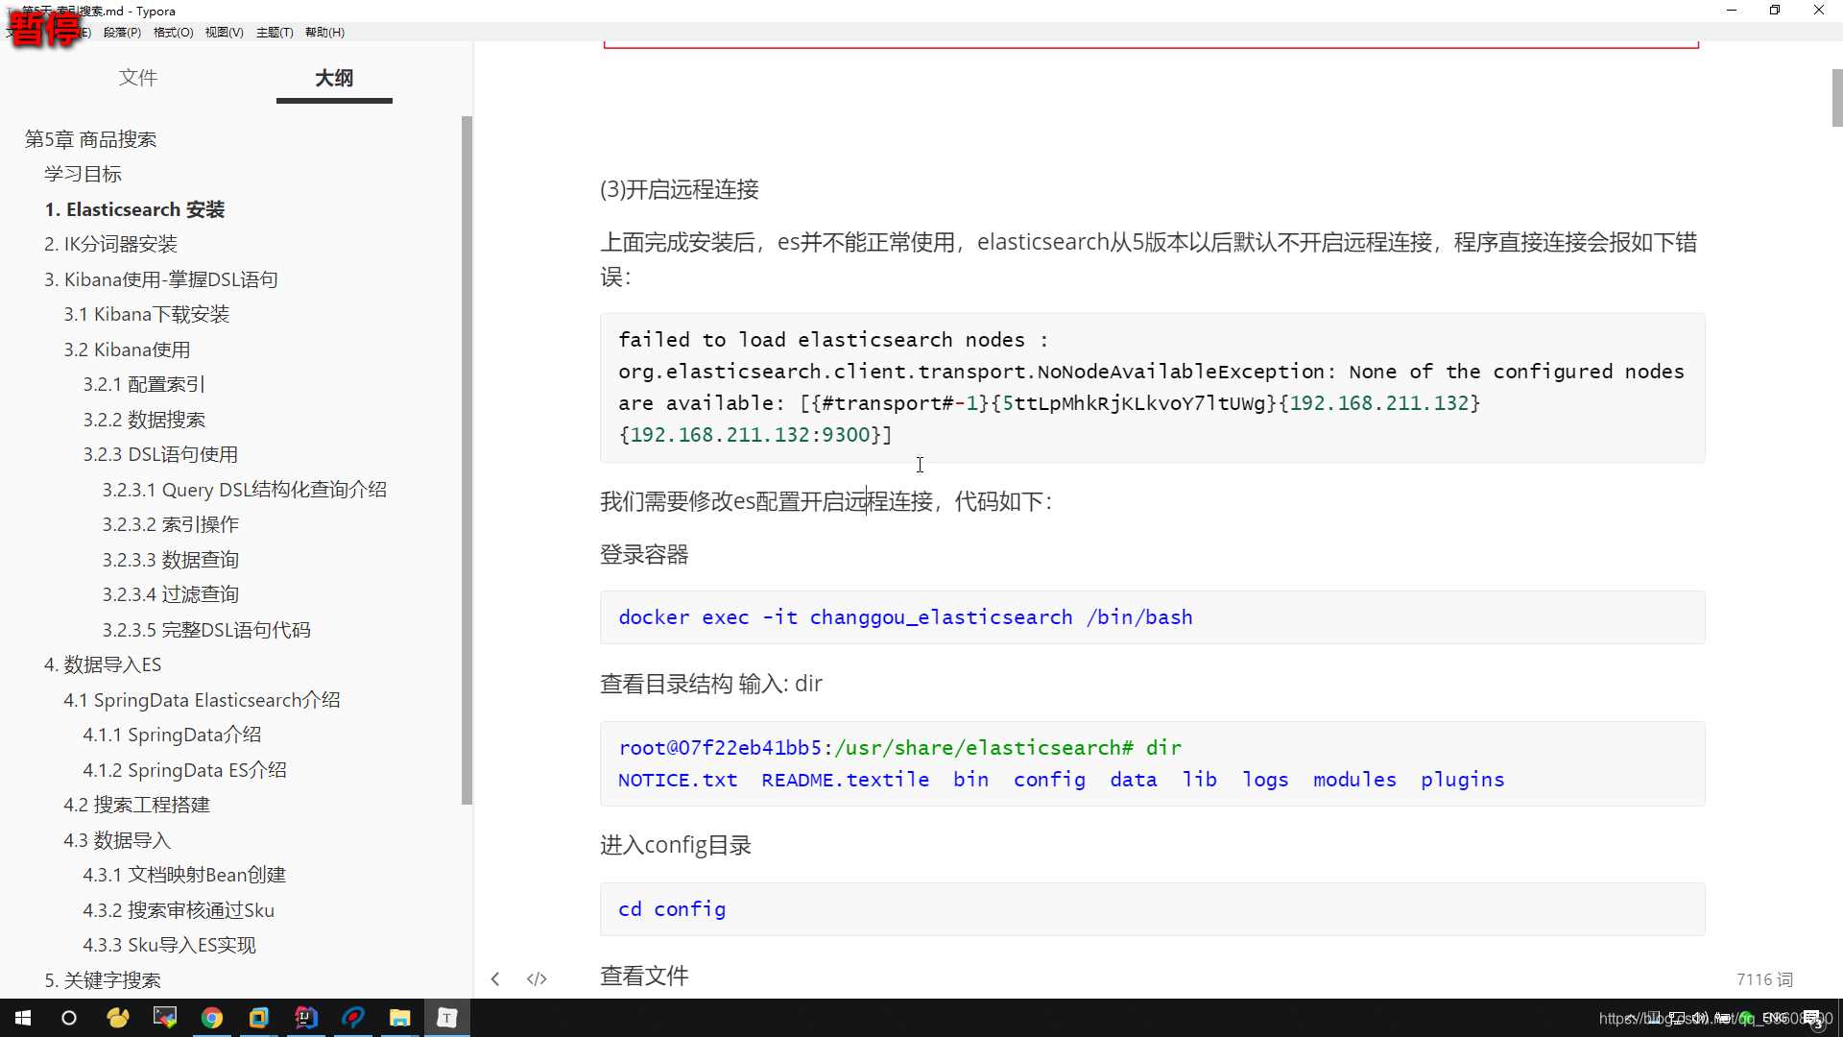This screenshot has width=1843, height=1037.
Task: Go to 4.2 搜索工程搭建
Action: 136,805
